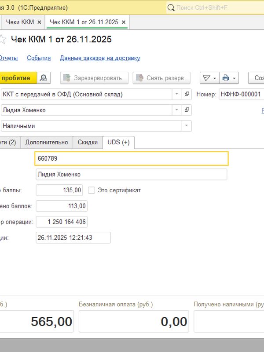Click the 'Безналичная оплата' field '0,00'
Image resolution: width=264 pixels, height=352 pixels.
(x=134, y=321)
